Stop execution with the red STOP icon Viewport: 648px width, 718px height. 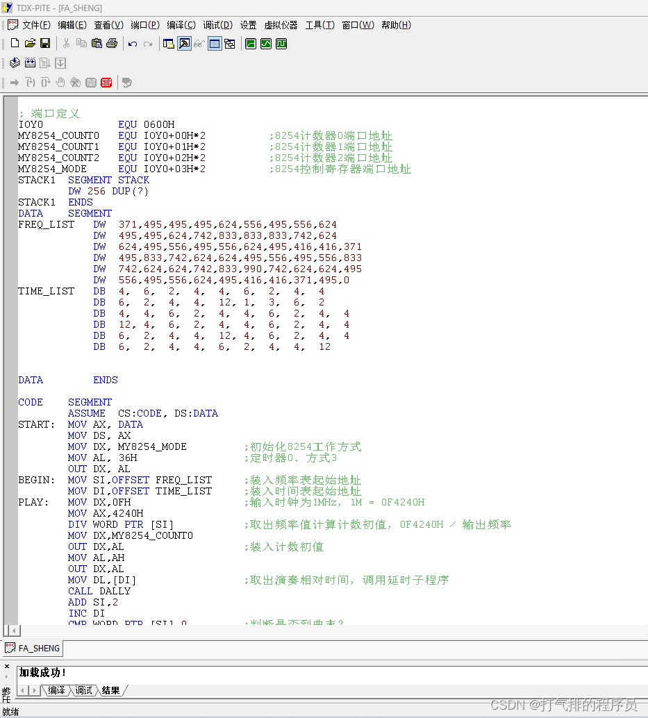[x=106, y=82]
